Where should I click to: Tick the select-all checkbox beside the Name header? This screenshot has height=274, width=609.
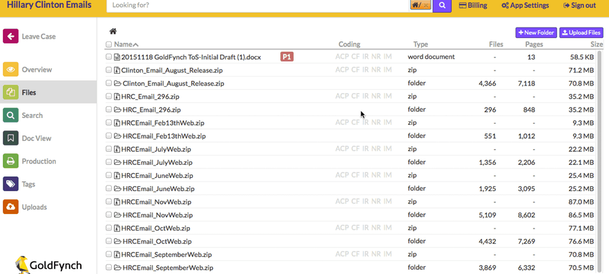click(109, 45)
